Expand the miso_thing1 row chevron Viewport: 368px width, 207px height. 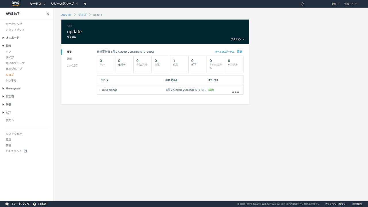[x=99, y=90]
